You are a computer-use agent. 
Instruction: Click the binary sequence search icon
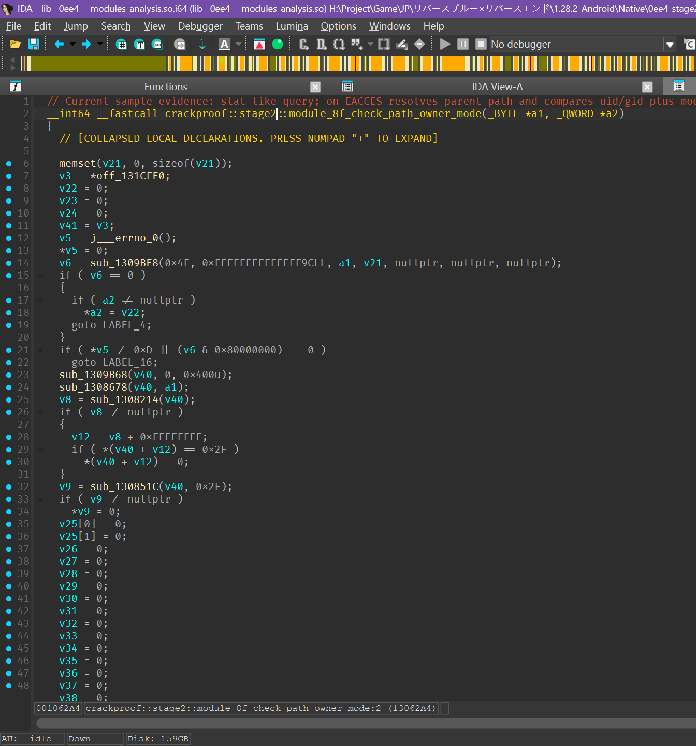click(x=157, y=45)
